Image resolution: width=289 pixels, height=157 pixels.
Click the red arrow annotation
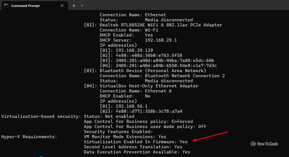(x=211, y=136)
